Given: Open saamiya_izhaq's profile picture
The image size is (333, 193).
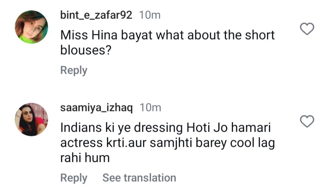Looking at the screenshot, I should [x=32, y=119].
